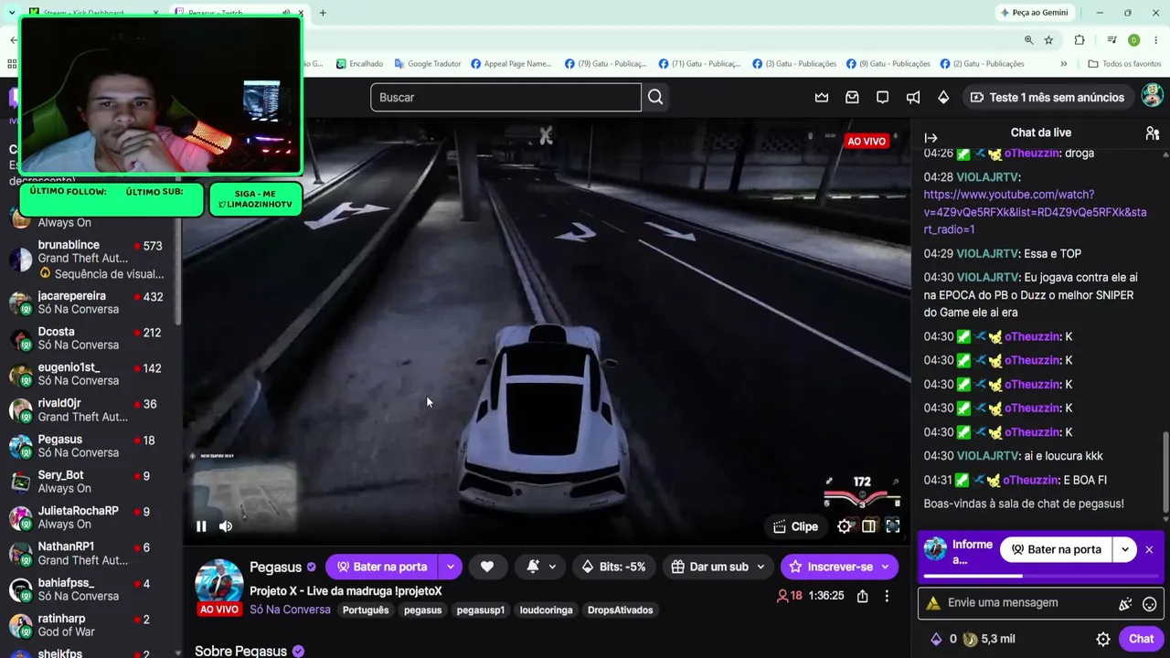The width and height of the screenshot is (1170, 658).
Task: Open the Appeal Page Name bookmark
Action: click(512, 64)
